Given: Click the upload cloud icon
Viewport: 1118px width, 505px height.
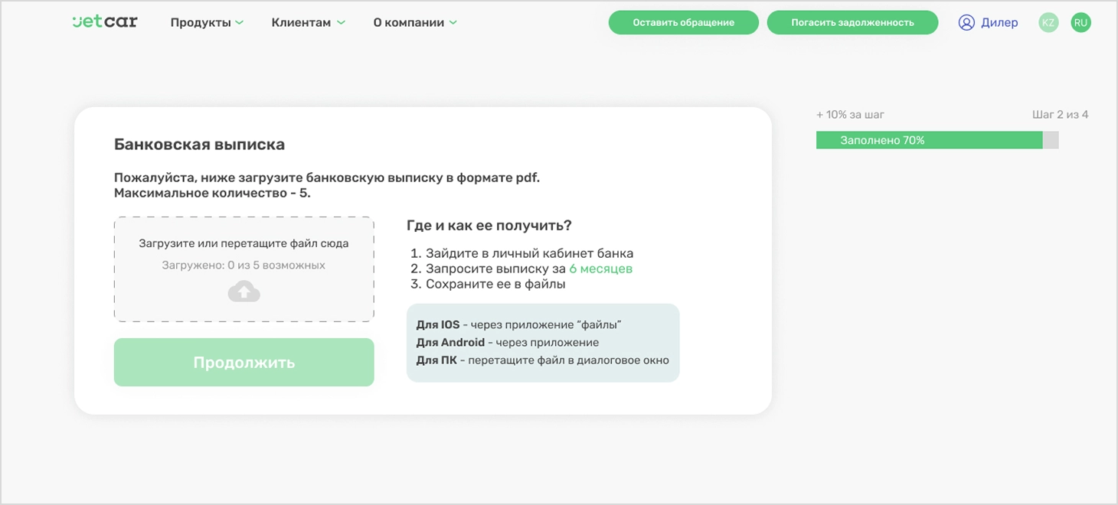Looking at the screenshot, I should click(x=244, y=292).
